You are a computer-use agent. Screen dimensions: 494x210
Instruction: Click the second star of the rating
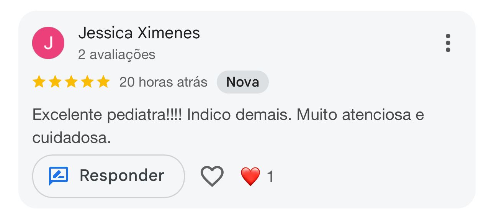(55, 82)
